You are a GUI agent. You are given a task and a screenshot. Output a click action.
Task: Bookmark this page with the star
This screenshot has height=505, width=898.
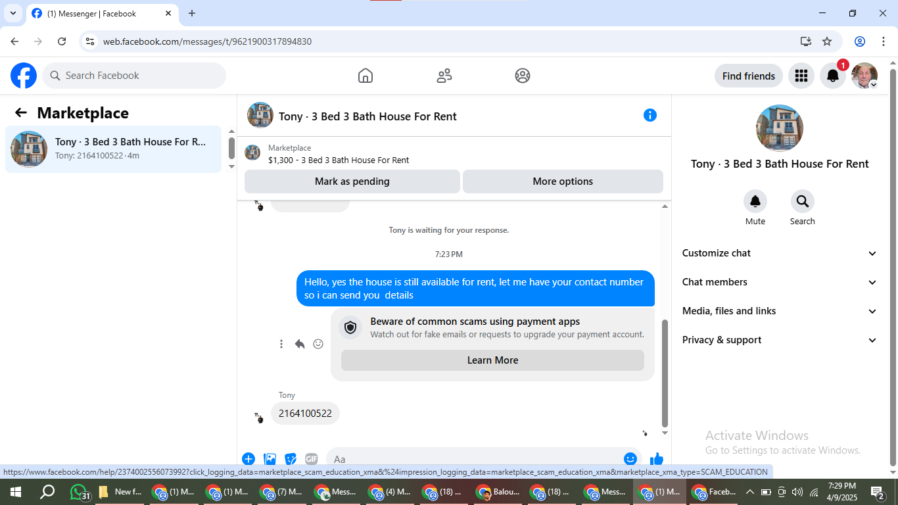click(x=827, y=41)
